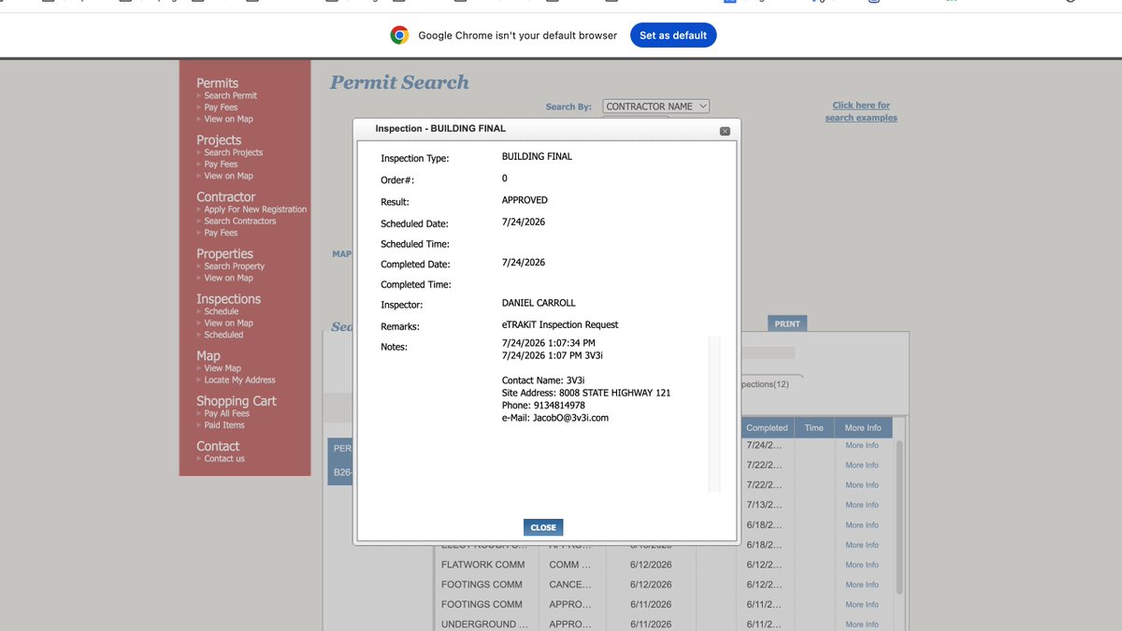The height and width of the screenshot is (631, 1122).
Task: Click the FLATWORK COMM inspection cell
Action: (x=483, y=565)
